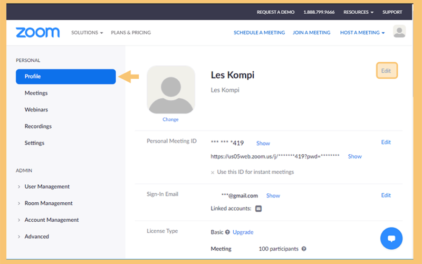Show the full personal meeting URL
The image size is (422, 264).
click(354, 156)
